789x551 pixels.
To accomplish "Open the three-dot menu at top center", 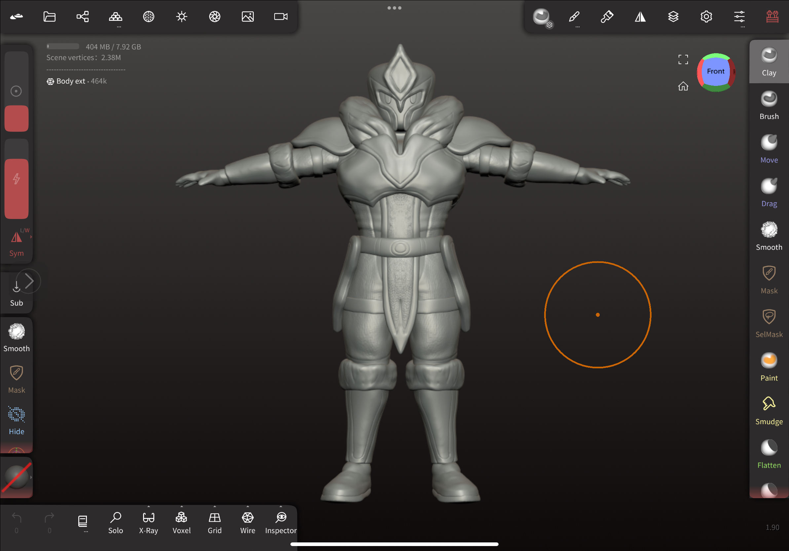I will coord(394,8).
